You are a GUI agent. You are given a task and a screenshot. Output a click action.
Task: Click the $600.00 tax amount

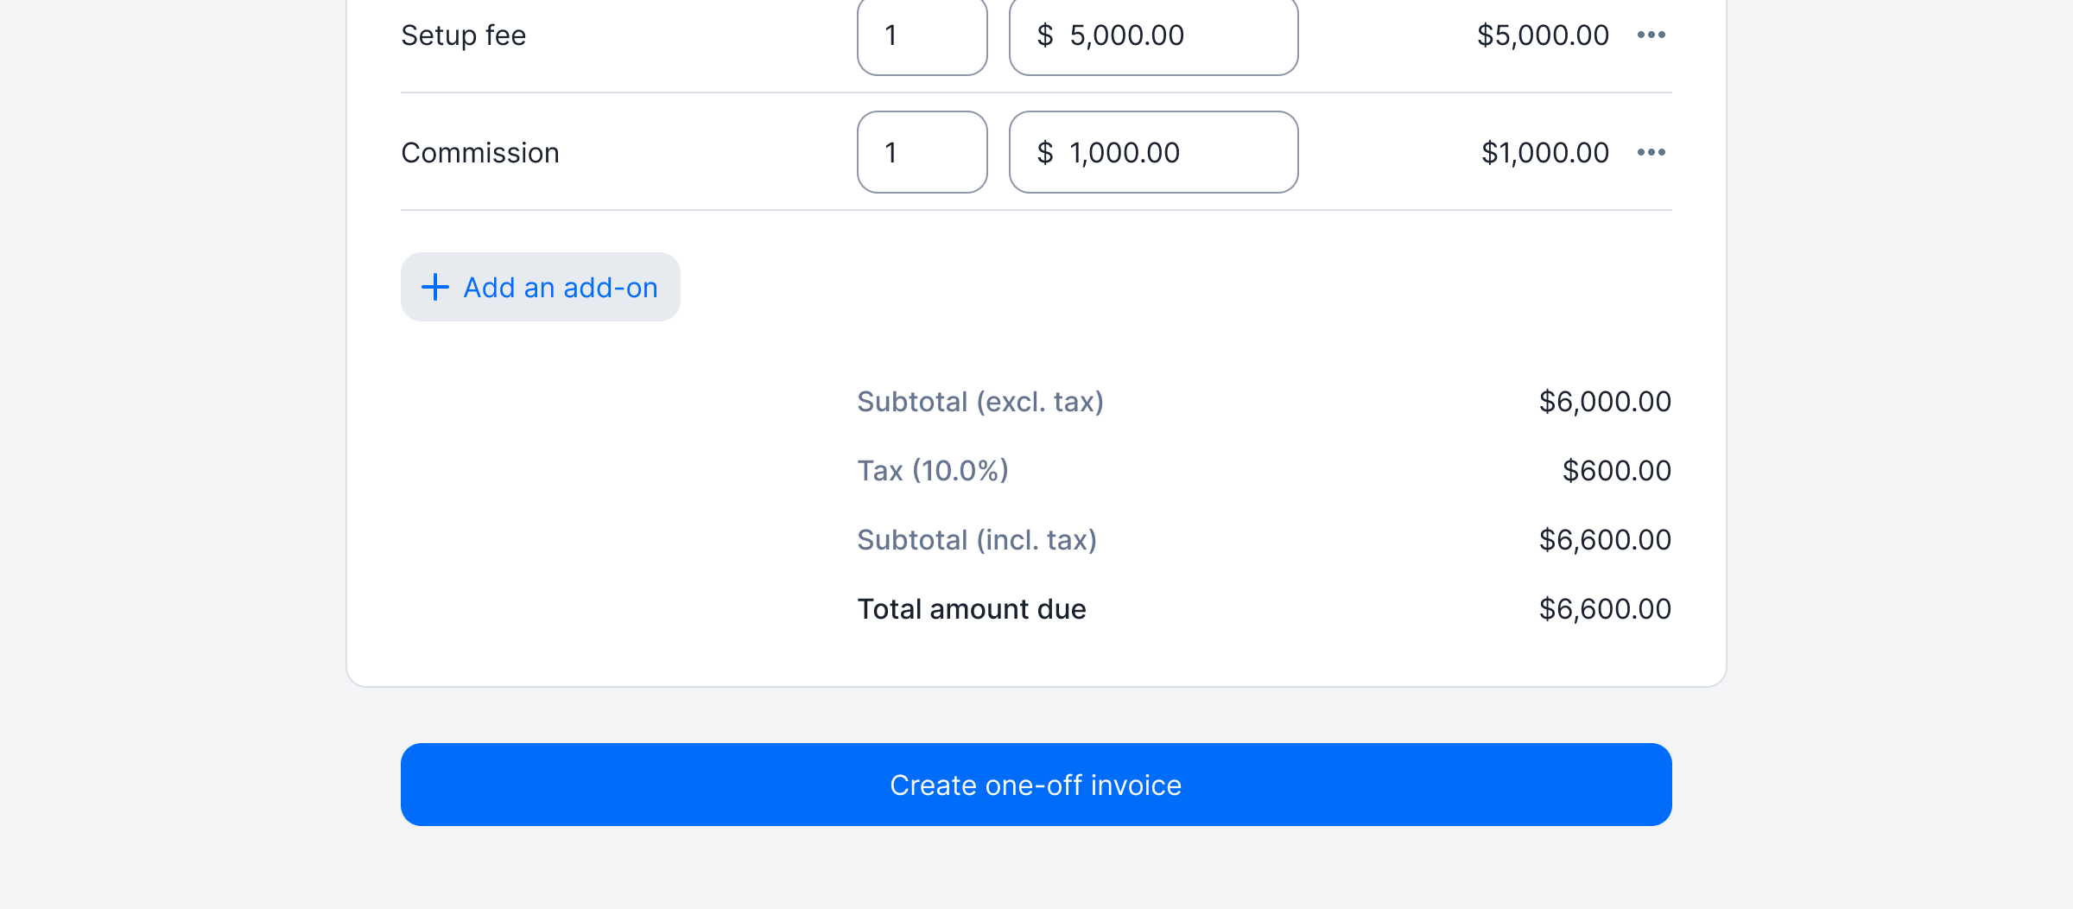pyautogui.click(x=1617, y=471)
